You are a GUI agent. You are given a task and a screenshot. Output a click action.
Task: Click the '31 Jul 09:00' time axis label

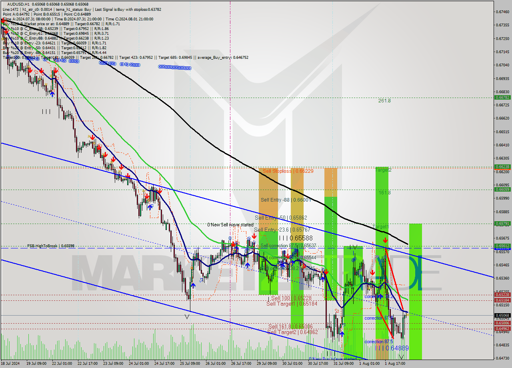(343, 364)
